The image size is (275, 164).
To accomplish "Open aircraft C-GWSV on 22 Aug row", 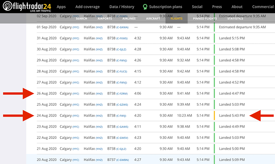I will [x=122, y=138].
